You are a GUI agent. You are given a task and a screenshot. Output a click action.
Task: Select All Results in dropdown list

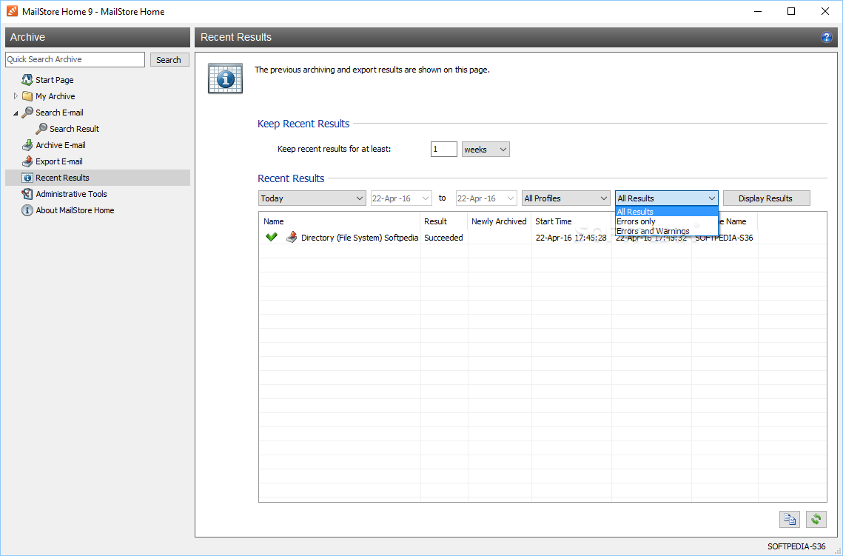coord(667,212)
